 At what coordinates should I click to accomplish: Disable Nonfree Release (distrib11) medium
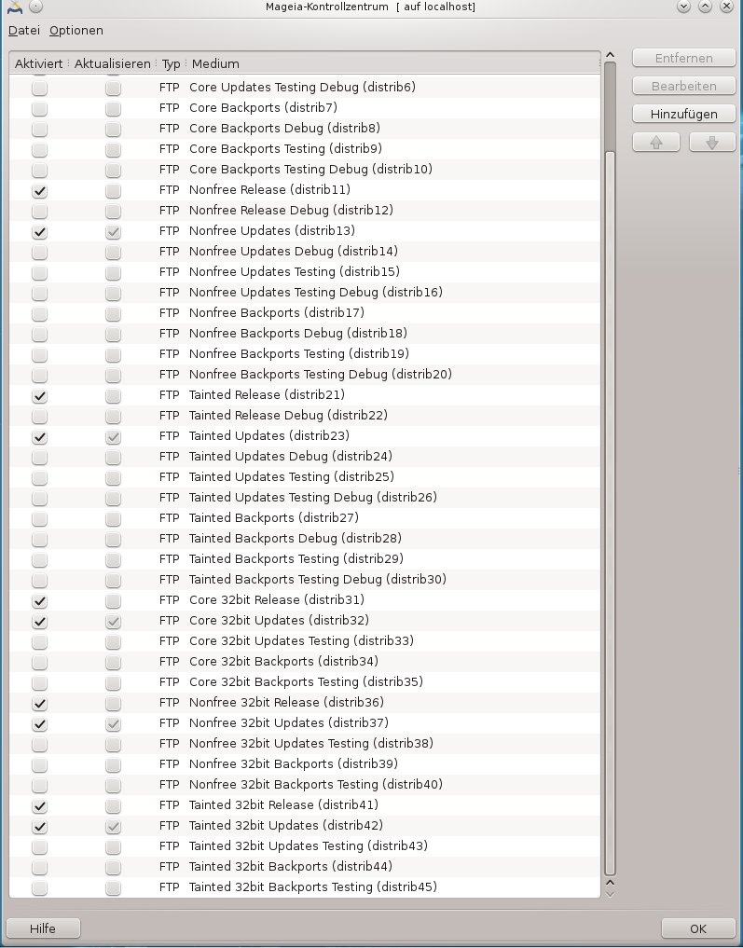pyautogui.click(x=40, y=190)
